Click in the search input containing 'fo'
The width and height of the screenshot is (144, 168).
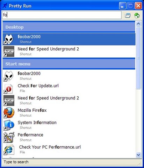(62, 15)
